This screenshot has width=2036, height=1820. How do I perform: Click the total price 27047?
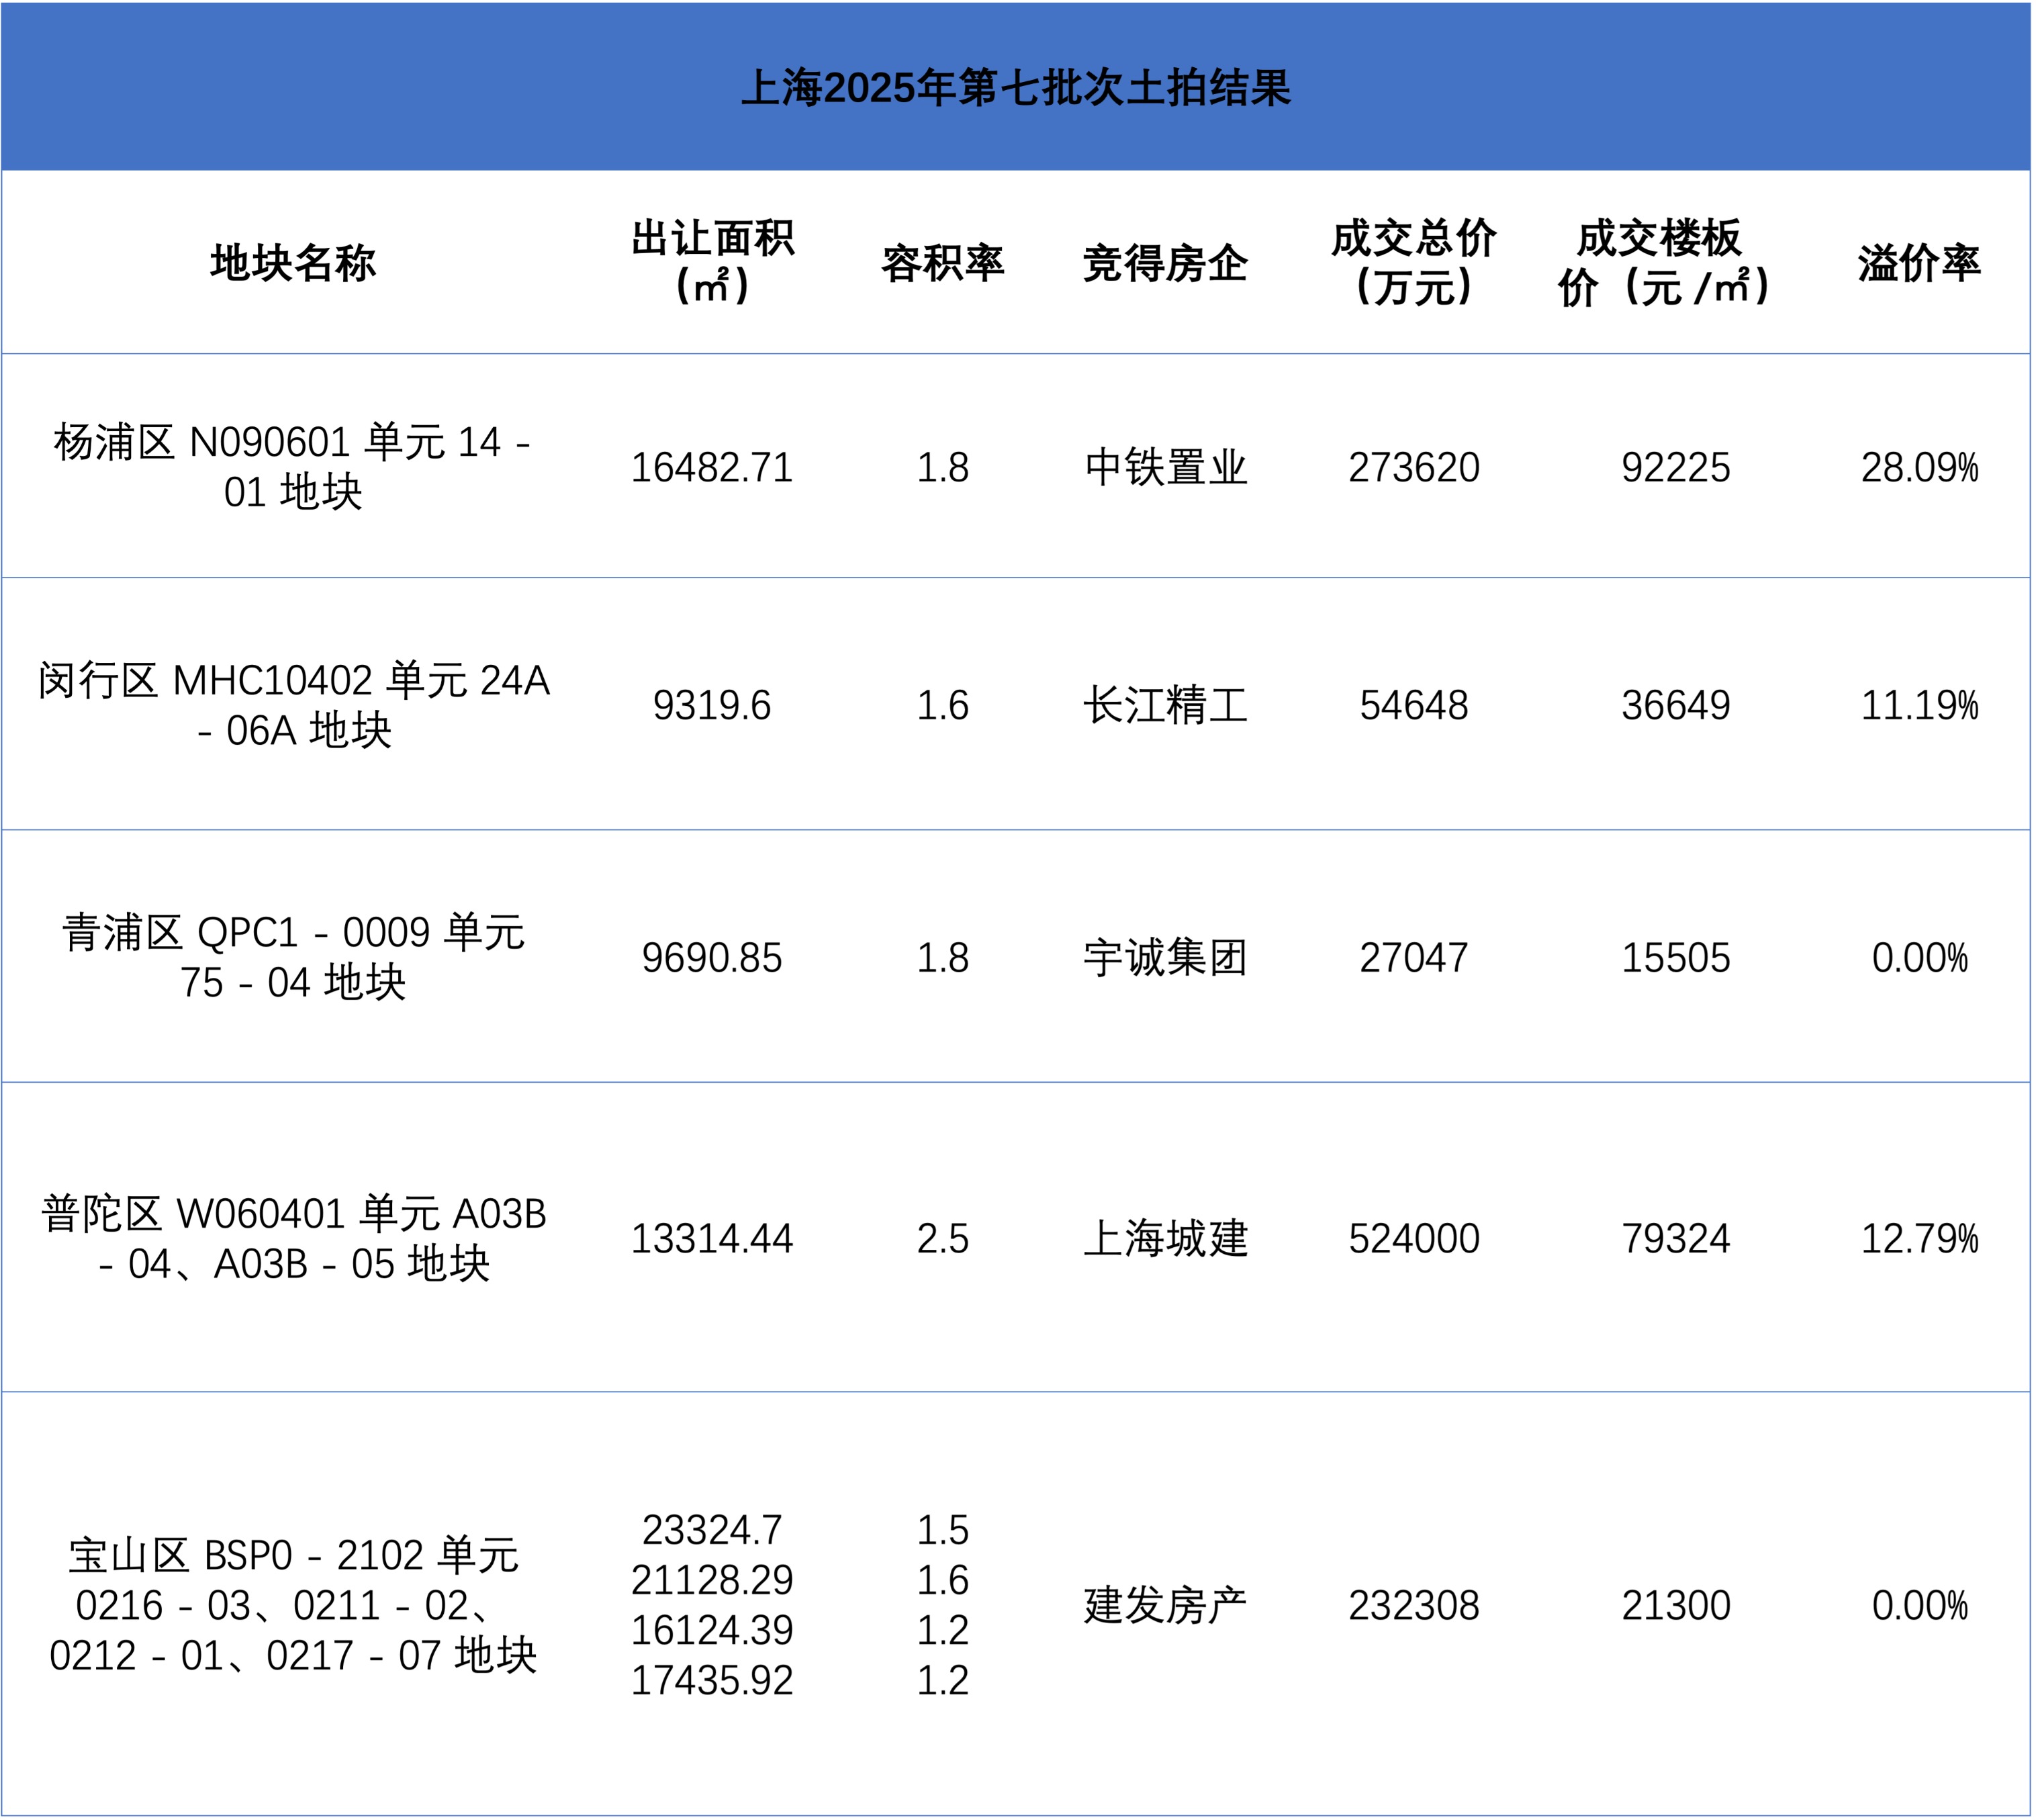pyautogui.click(x=1414, y=958)
